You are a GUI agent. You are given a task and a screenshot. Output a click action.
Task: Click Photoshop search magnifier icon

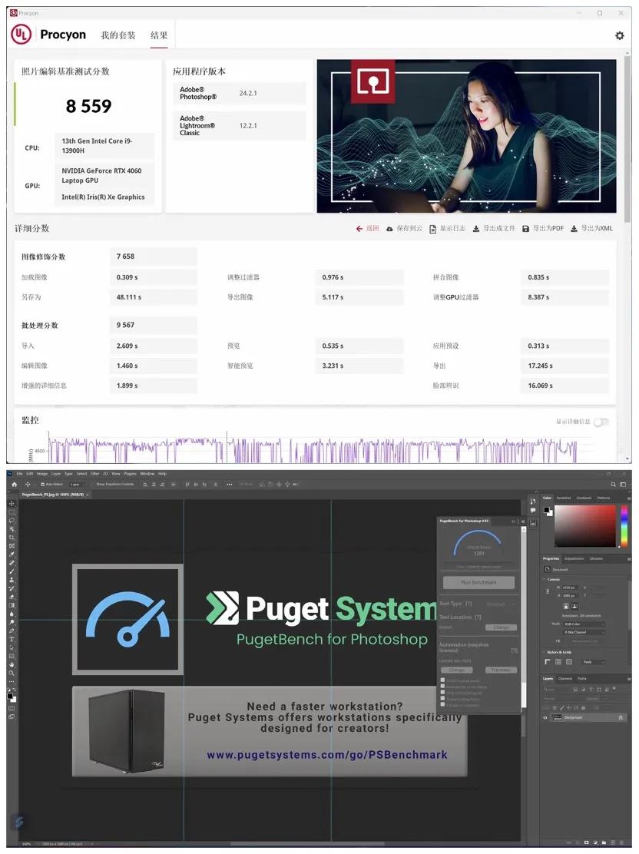pos(613,485)
